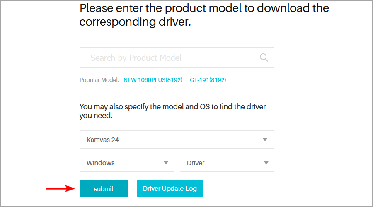
Task: Select the Windows text in the OS box
Action: point(100,163)
